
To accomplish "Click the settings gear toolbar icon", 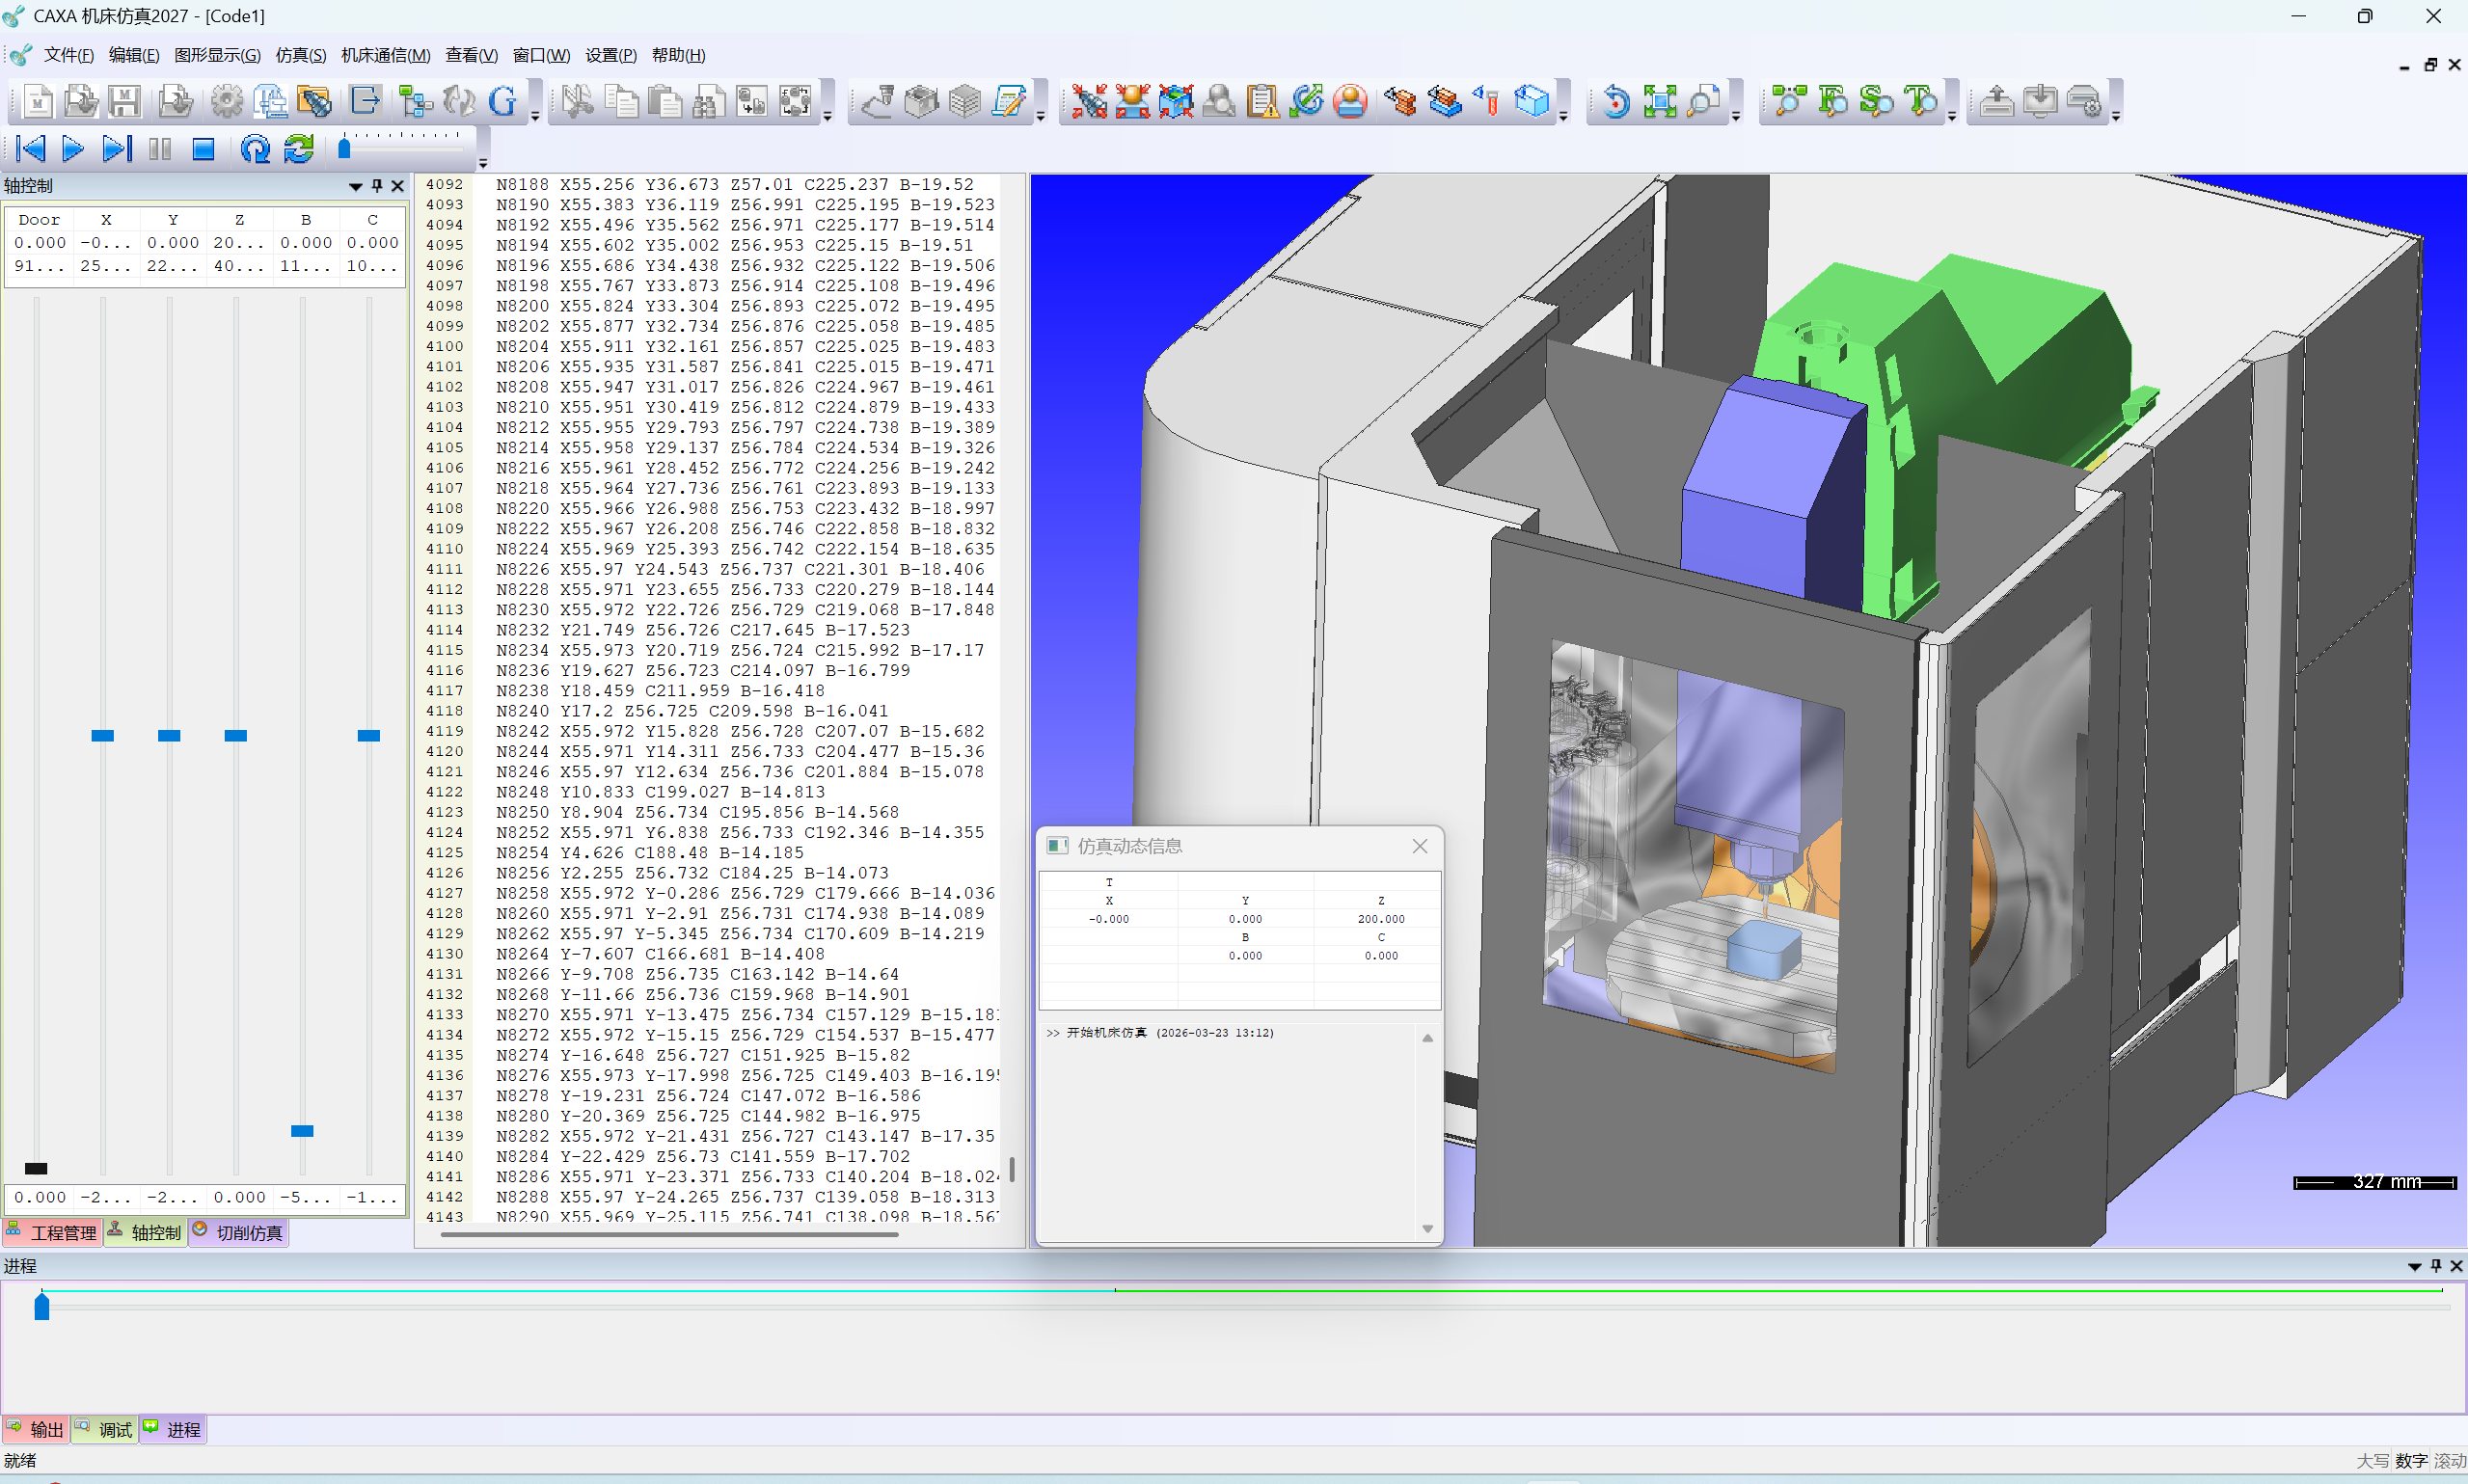I will tap(227, 101).
